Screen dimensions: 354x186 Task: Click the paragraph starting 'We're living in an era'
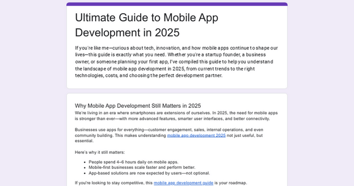pyautogui.click(x=176, y=116)
